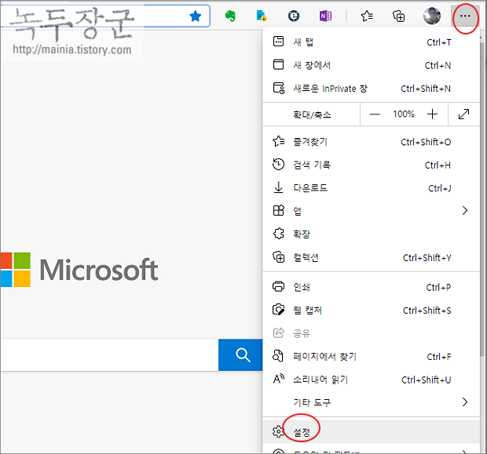
Task: Click the Ctrl+Shift+O shortcut text
Action: 426,142
